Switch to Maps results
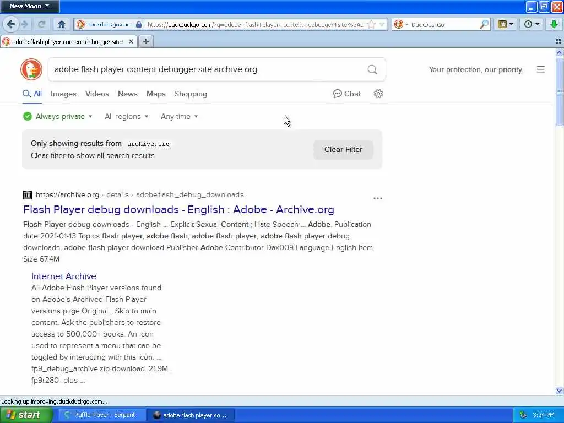 point(156,94)
